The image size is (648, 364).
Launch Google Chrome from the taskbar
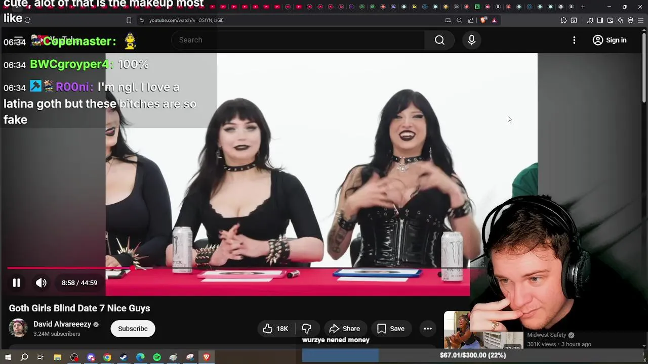pyautogui.click(x=107, y=357)
